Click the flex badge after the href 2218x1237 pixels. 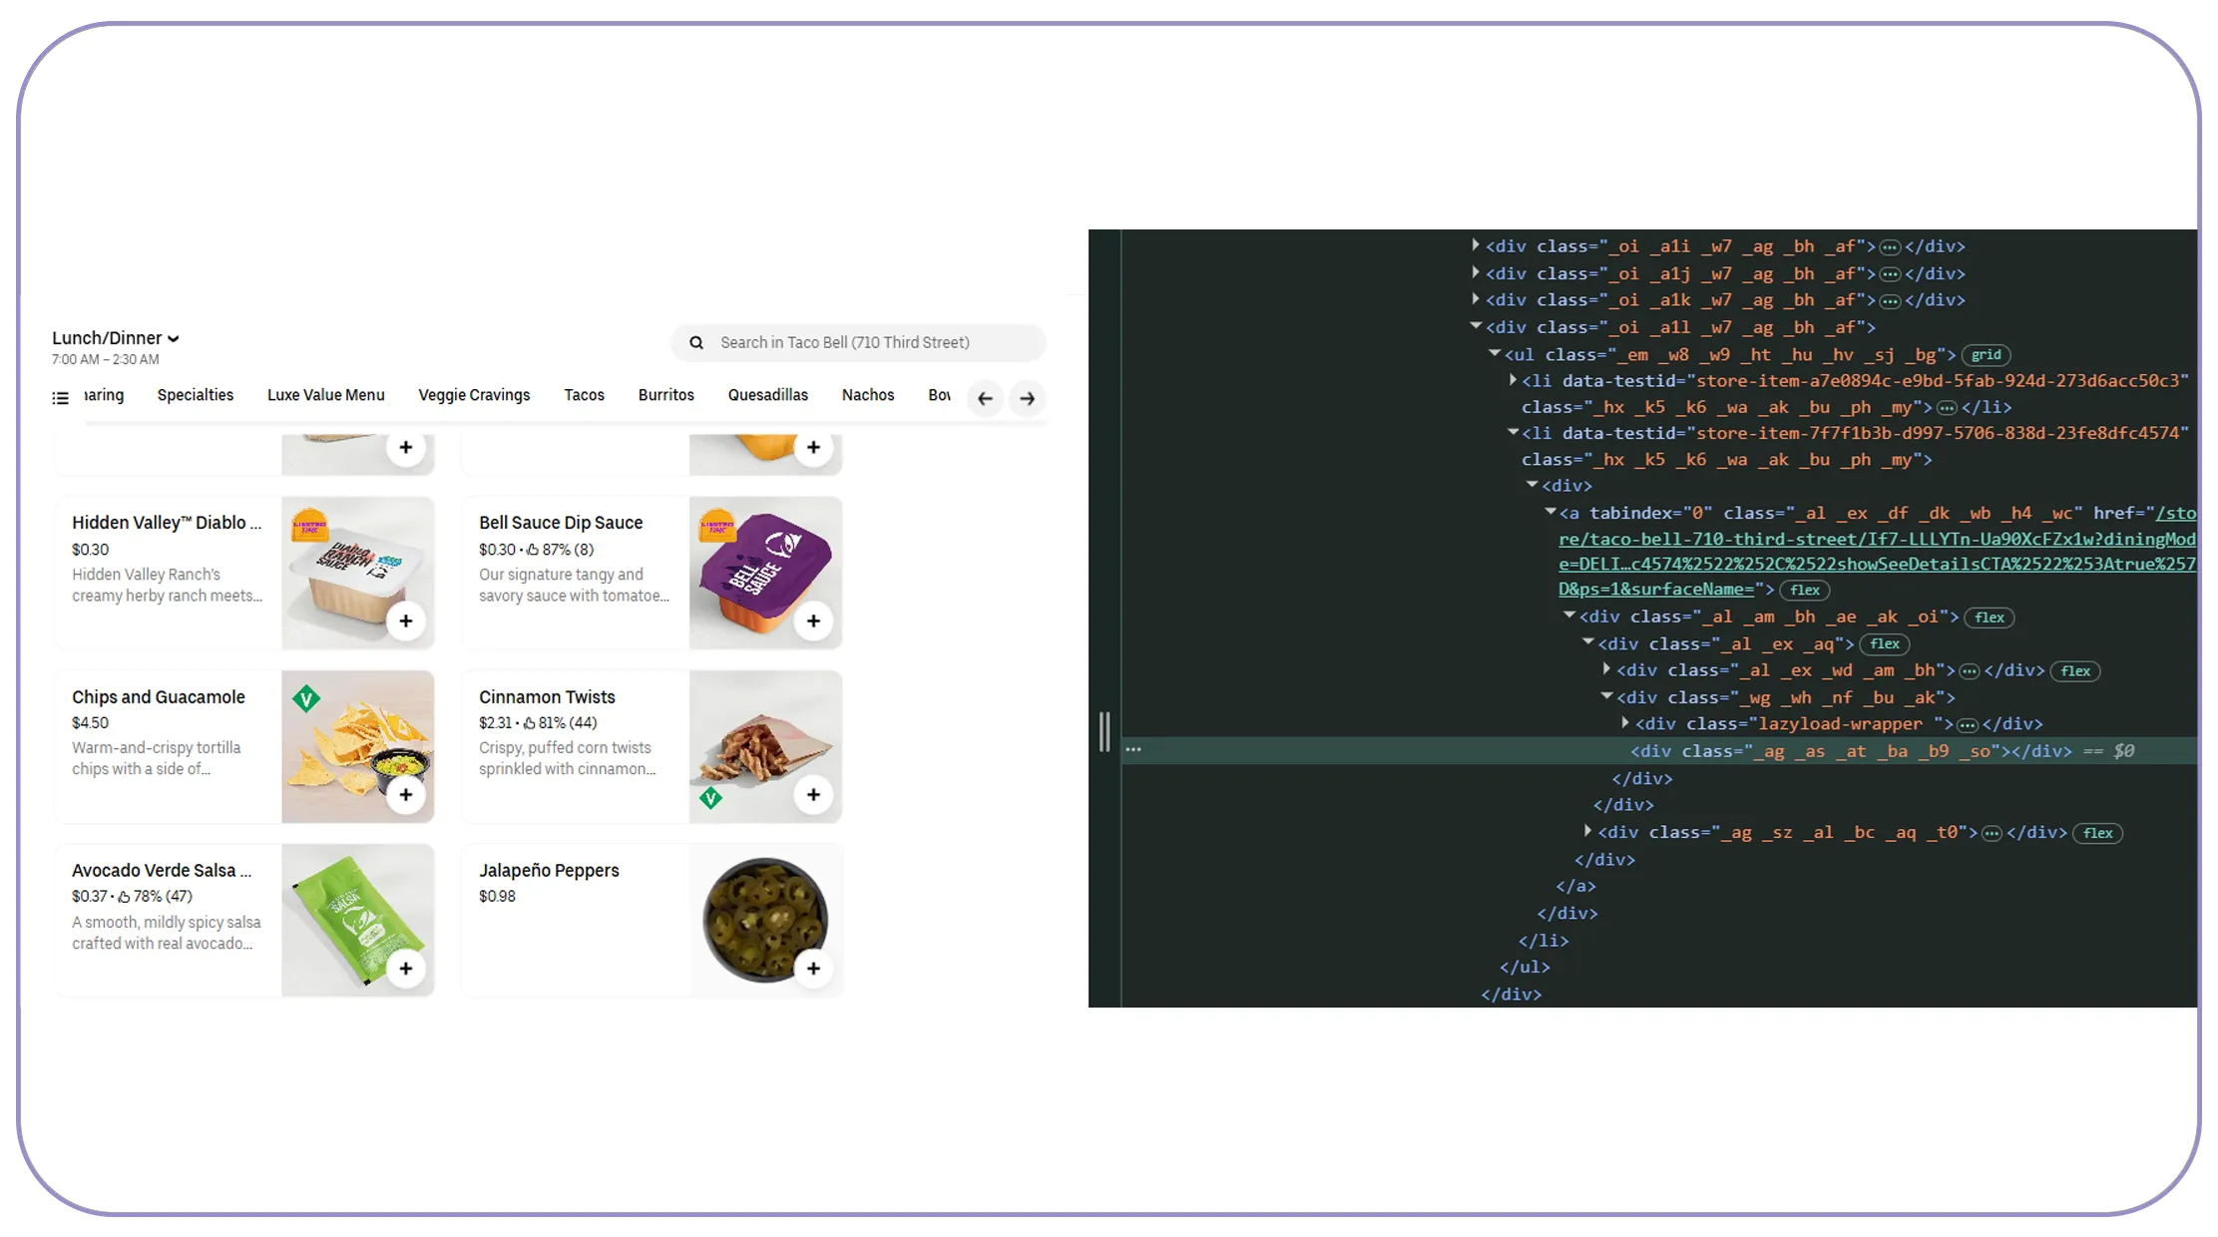coord(1805,591)
